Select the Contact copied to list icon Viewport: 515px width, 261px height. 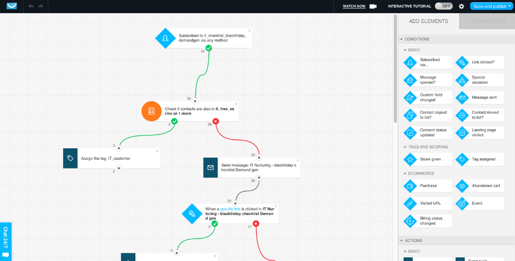[410, 115]
